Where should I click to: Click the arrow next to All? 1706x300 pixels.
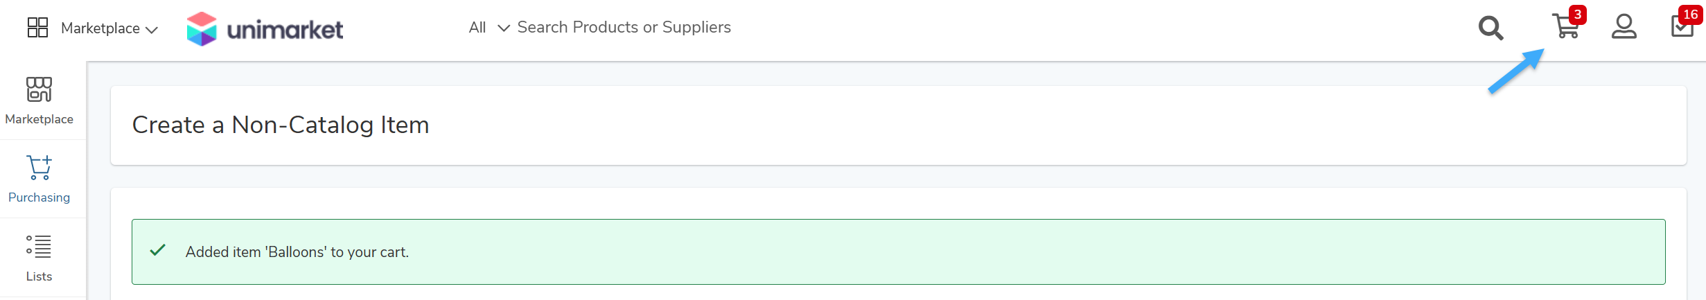pos(504,28)
